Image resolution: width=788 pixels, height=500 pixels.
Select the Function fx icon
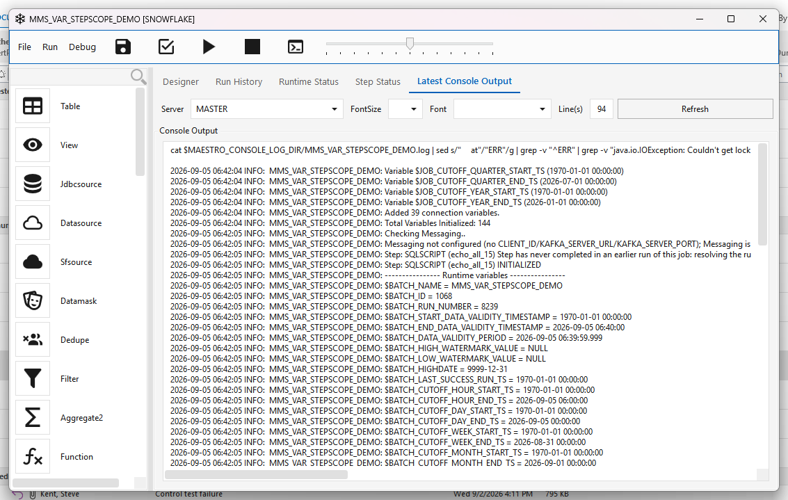[x=33, y=456]
